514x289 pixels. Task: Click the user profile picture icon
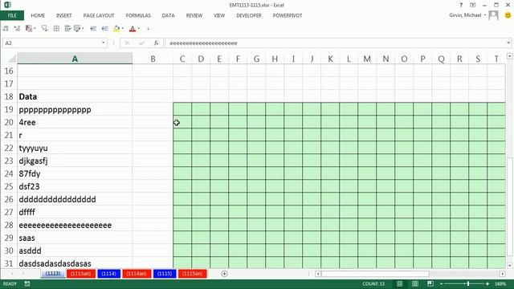click(493, 15)
